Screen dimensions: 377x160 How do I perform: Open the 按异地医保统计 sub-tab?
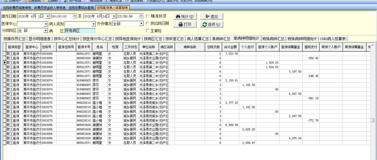click(x=128, y=39)
